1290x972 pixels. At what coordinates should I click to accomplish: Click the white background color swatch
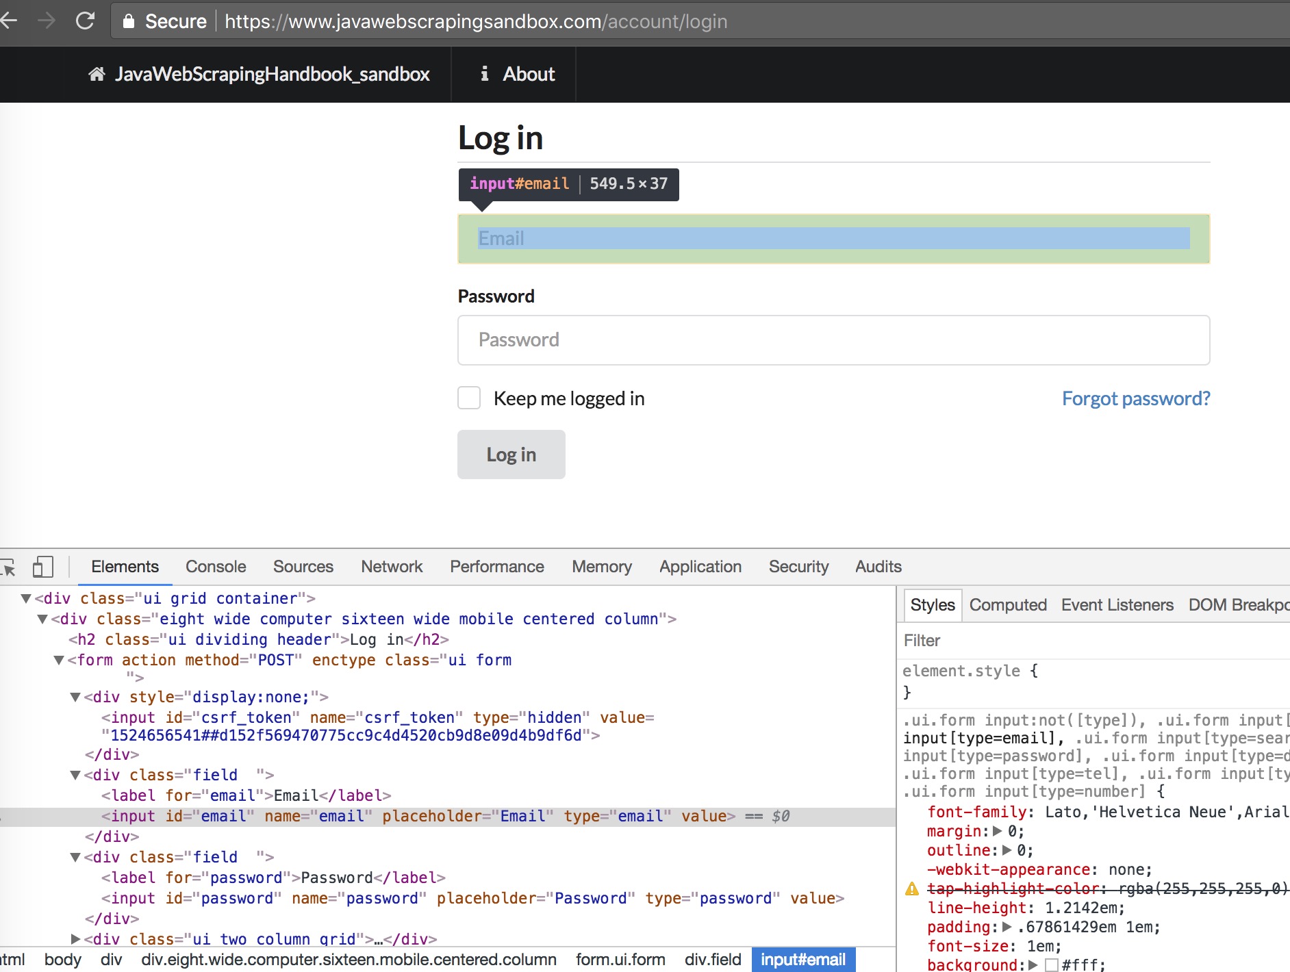(1052, 965)
